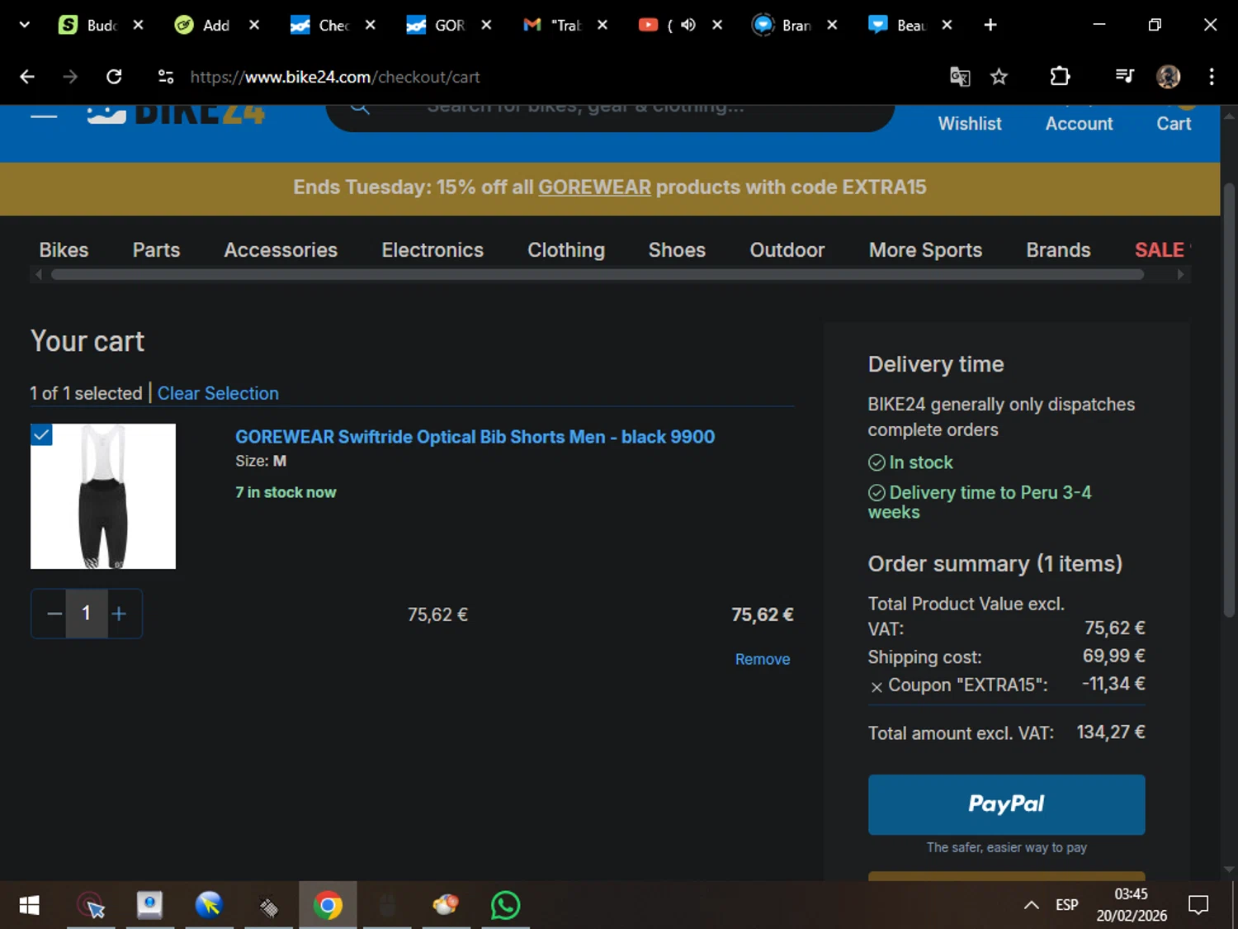The image size is (1238, 929).
Task: Open the Wishlist
Action: [x=970, y=123]
